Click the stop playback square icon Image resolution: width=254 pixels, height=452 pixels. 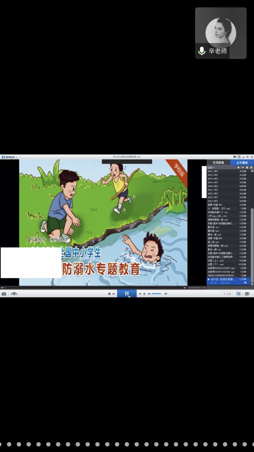click(109, 294)
